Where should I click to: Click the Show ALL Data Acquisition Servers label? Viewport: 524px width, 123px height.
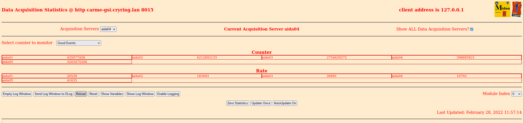(433, 29)
